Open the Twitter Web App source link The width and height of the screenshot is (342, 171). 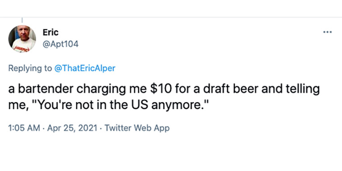tap(137, 128)
